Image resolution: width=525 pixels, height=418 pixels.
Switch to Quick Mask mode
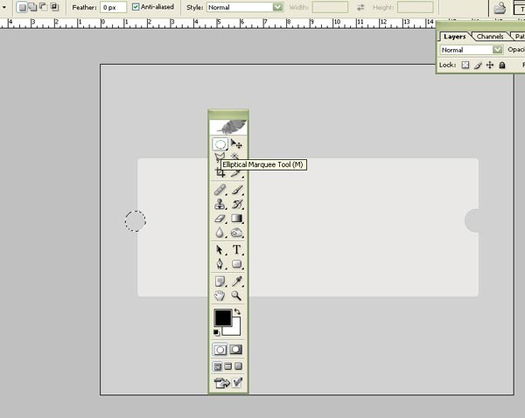pos(236,350)
